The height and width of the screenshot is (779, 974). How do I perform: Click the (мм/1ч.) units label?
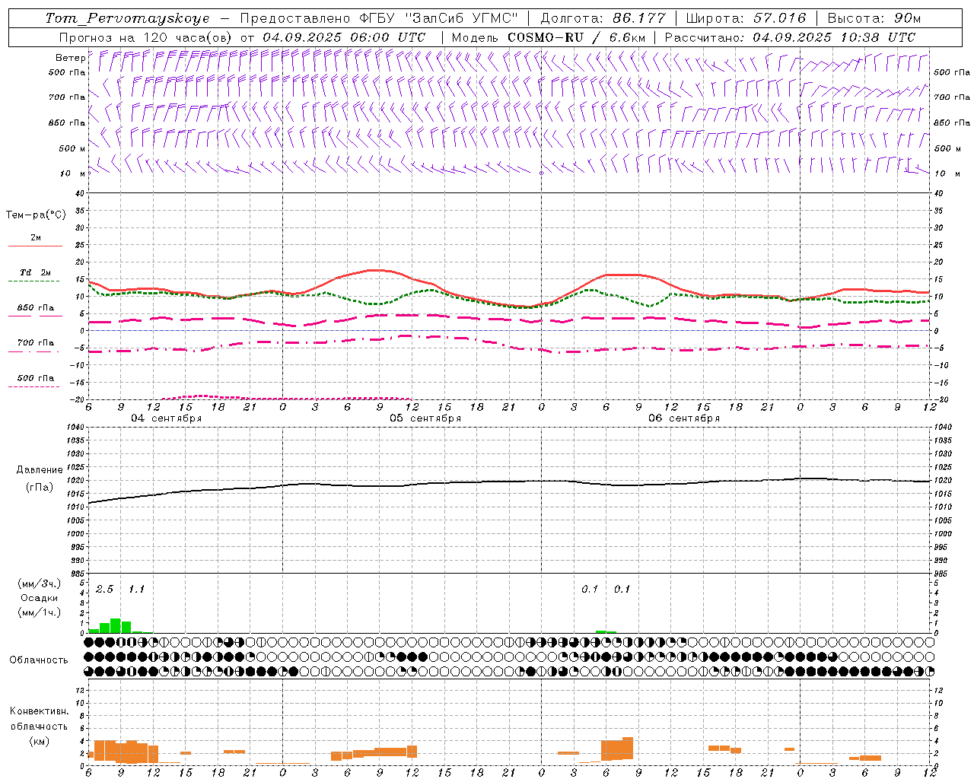coord(39,612)
